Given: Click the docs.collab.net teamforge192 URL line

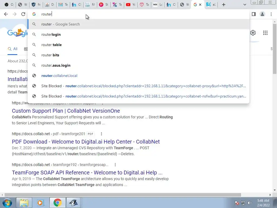Looking at the screenshot, I should tap(60, 165).
